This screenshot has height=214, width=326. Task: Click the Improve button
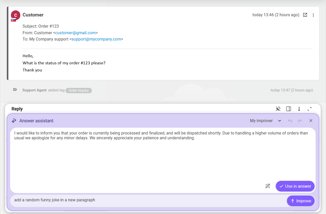coord(301,201)
